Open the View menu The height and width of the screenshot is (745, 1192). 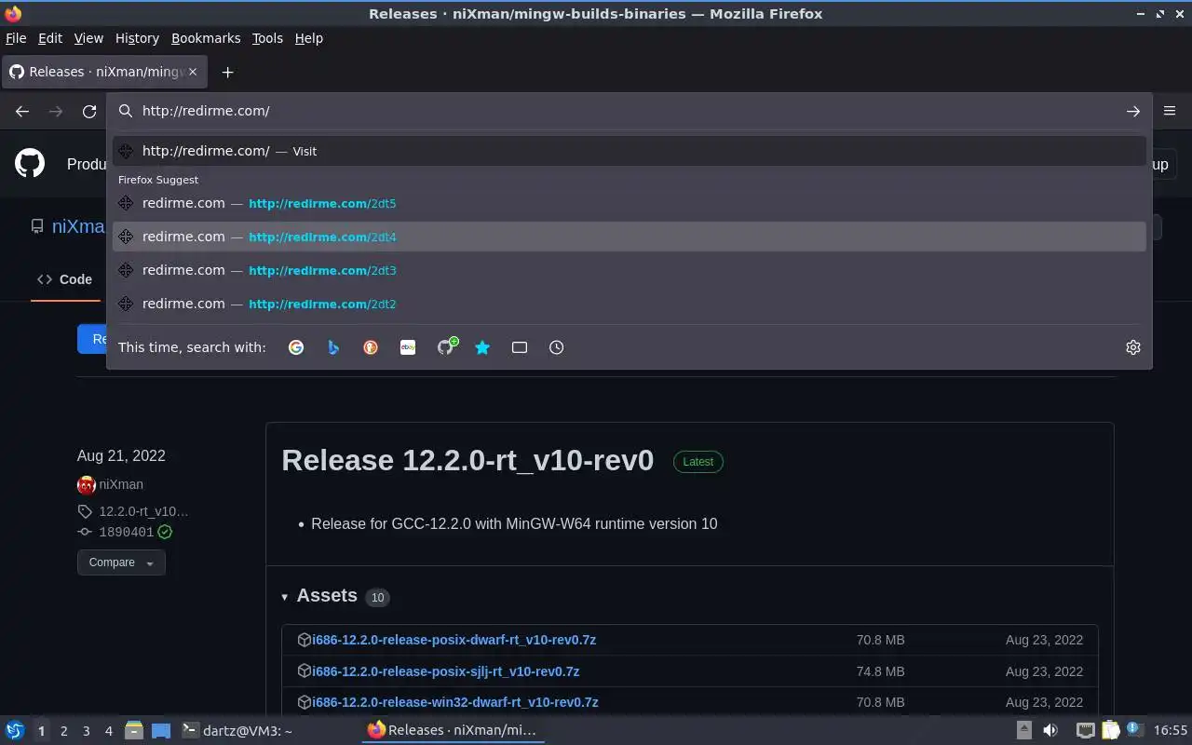tap(88, 38)
